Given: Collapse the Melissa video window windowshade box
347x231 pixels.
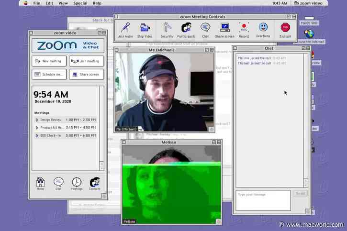Looking at the screenshot, I should click(x=219, y=142).
